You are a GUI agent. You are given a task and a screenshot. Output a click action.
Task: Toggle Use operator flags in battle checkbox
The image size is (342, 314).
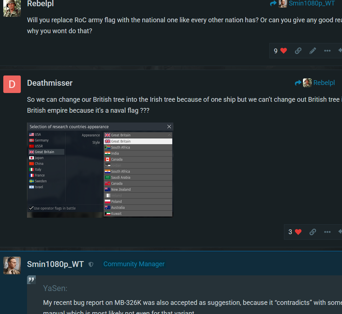coord(31,208)
